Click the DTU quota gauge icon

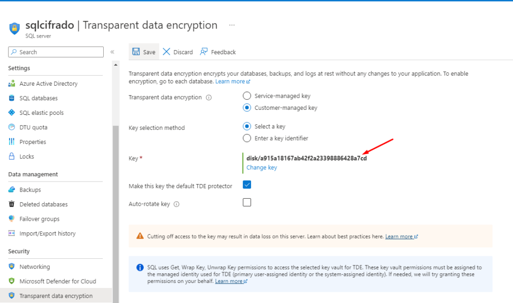[x=12, y=127]
